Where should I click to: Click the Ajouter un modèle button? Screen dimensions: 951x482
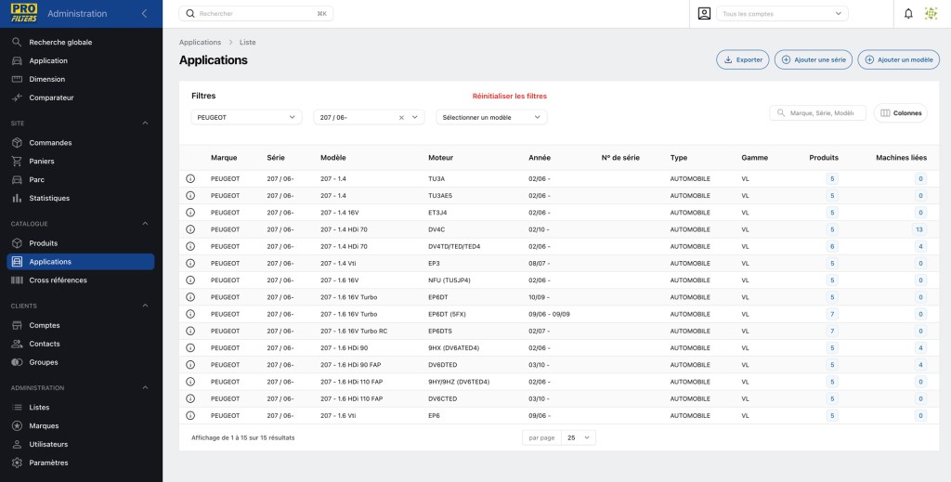898,60
